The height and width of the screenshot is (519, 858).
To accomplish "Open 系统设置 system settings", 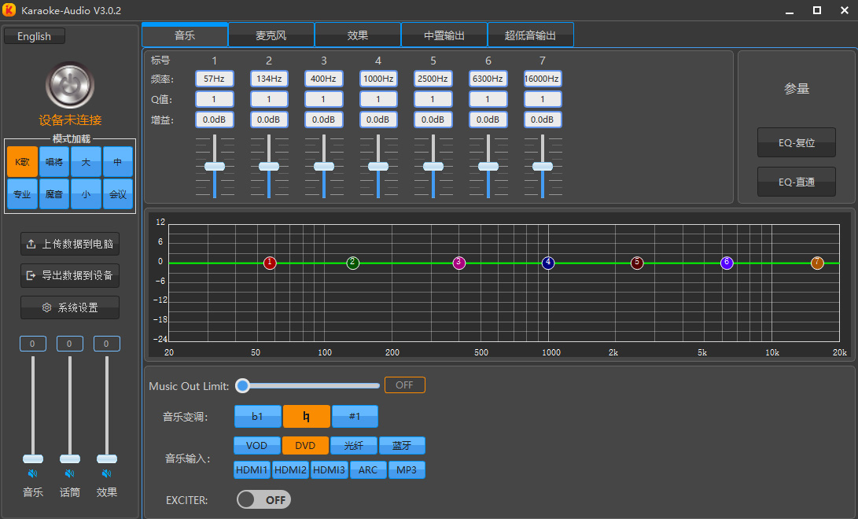I will [70, 307].
